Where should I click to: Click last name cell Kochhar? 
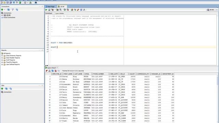coord(76,79)
